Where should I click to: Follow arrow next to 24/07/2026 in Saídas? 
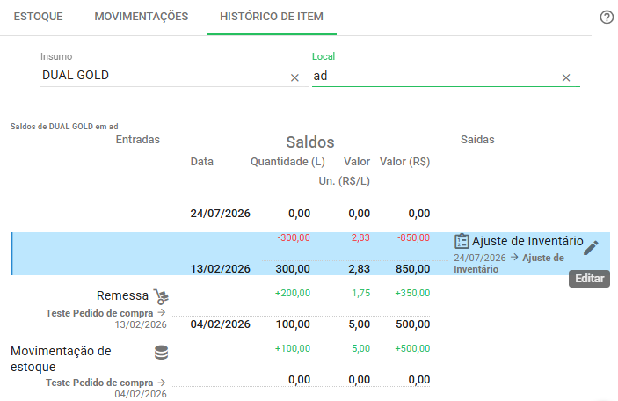coord(514,257)
